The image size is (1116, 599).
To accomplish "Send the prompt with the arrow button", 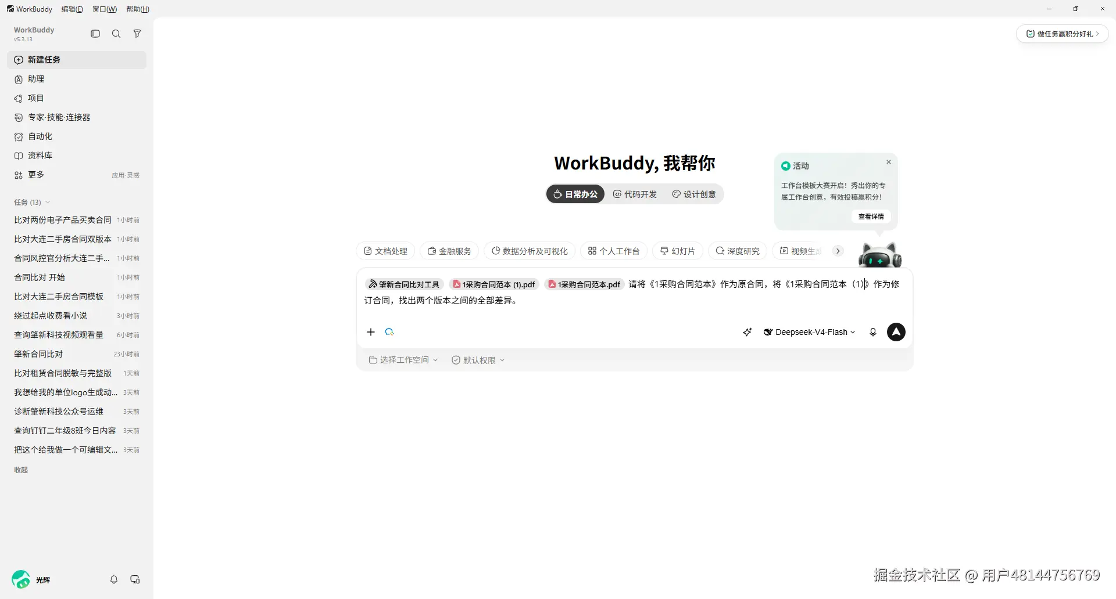I will click(896, 332).
